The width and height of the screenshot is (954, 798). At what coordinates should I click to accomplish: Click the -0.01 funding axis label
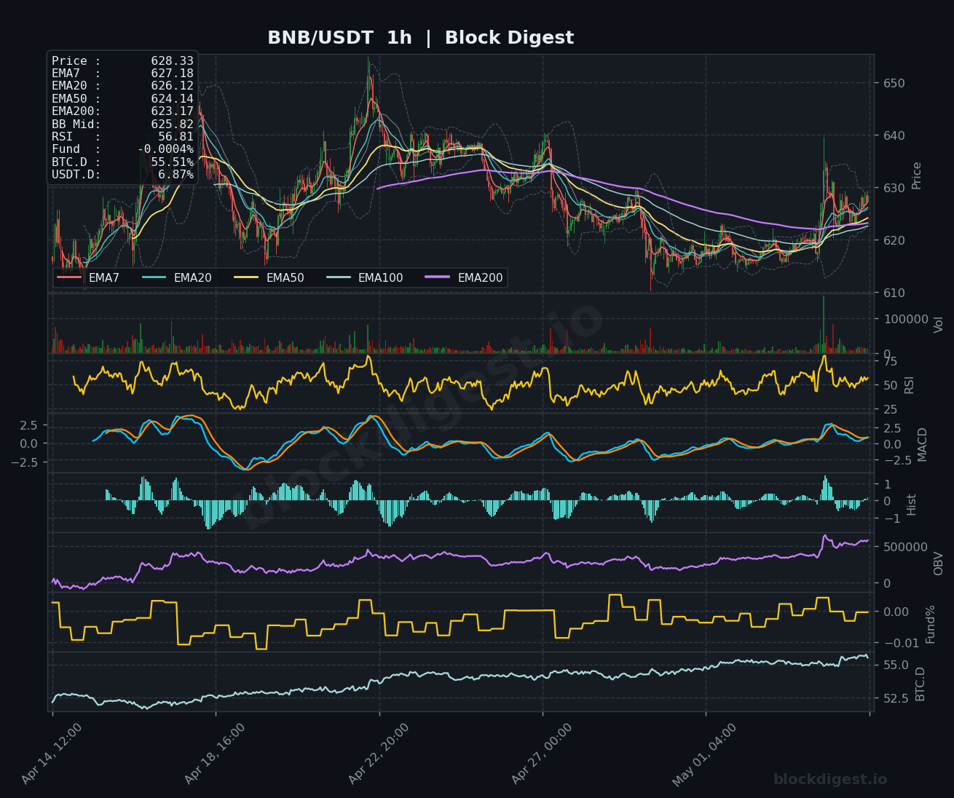click(901, 643)
